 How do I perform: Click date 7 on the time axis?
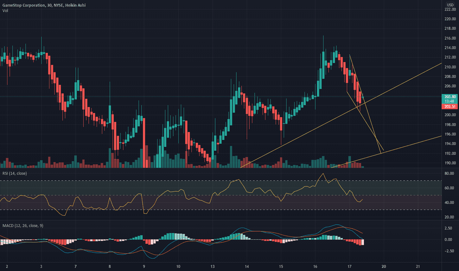pos(75,267)
